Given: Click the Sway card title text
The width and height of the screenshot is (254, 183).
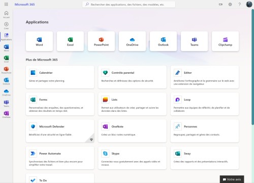Looking at the screenshot, I should pos(187,154).
